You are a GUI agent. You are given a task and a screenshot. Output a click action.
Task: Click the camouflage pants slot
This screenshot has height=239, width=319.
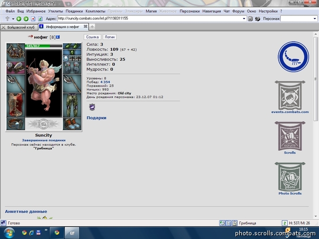tap(72, 105)
